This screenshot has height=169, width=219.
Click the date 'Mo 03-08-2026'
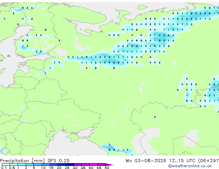[146, 161]
